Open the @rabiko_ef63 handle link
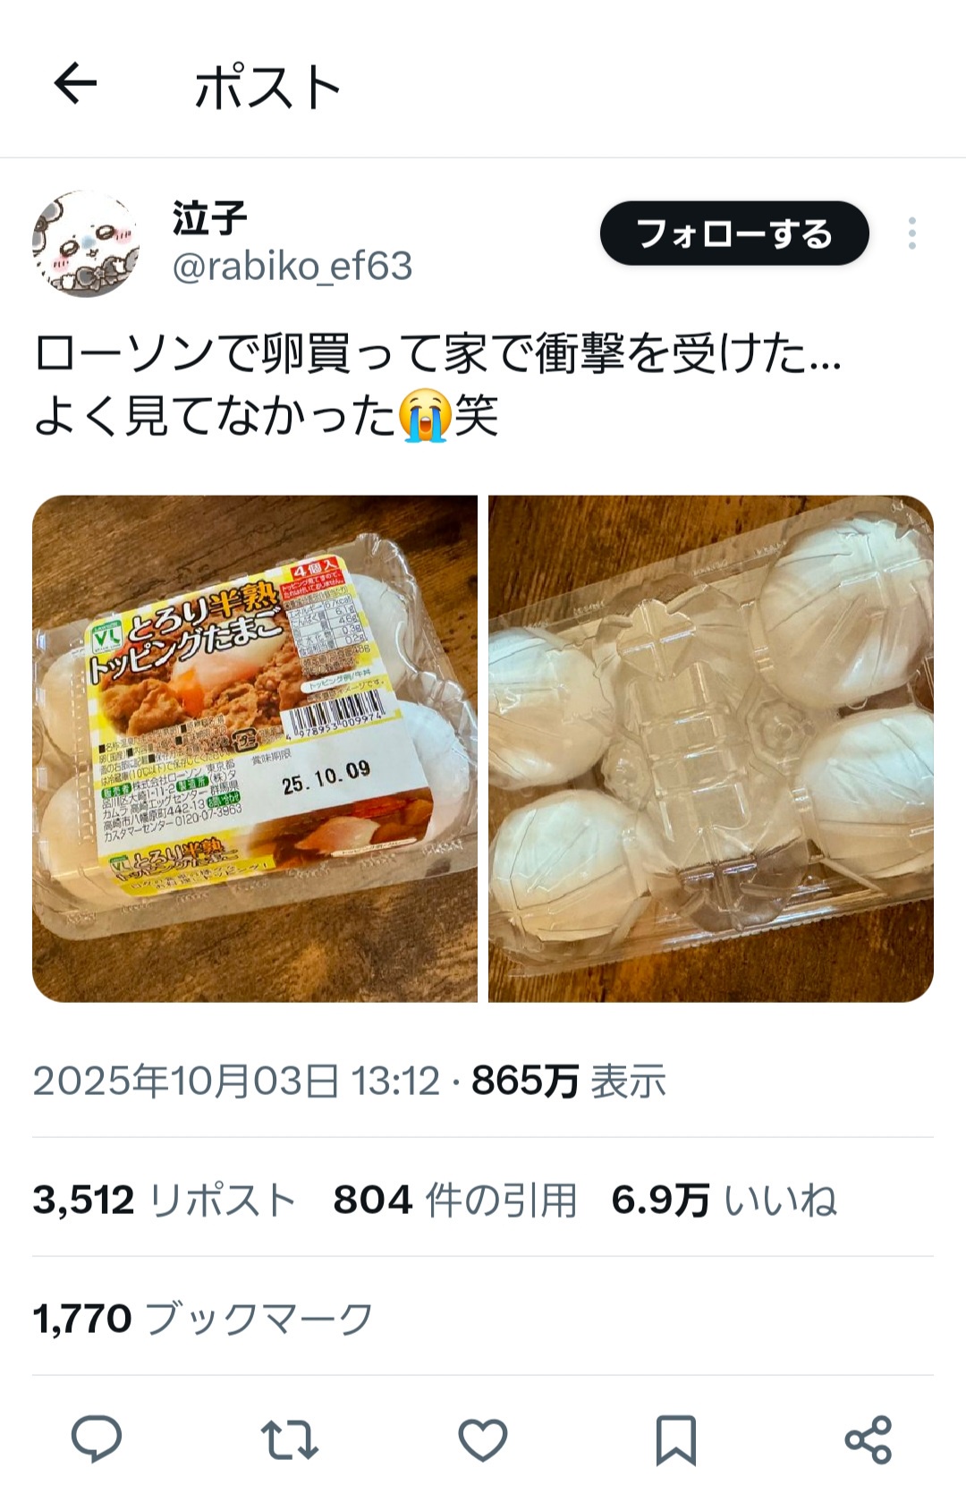Screen dimensions: 966x1485 click(292, 266)
